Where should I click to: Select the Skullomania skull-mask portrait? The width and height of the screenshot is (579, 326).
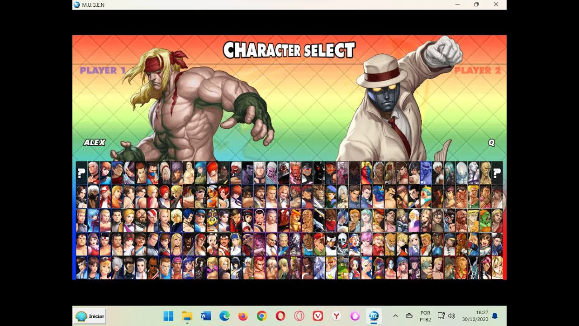pos(343,244)
